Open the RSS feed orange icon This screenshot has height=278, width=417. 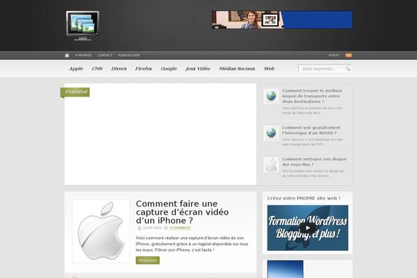click(x=349, y=56)
